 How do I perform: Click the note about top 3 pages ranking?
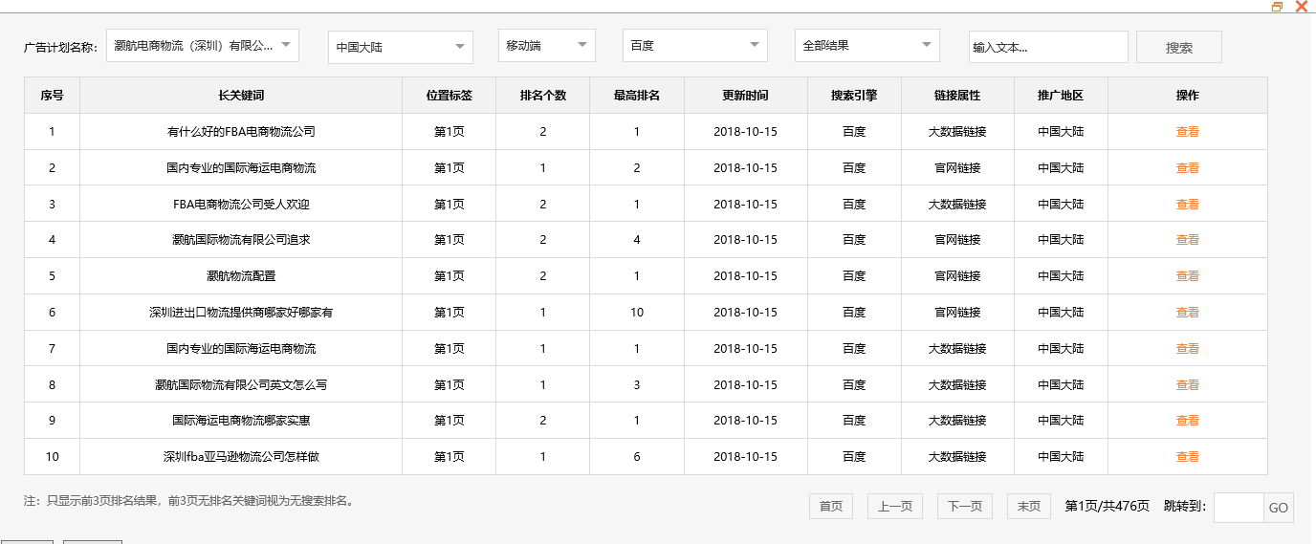(190, 500)
